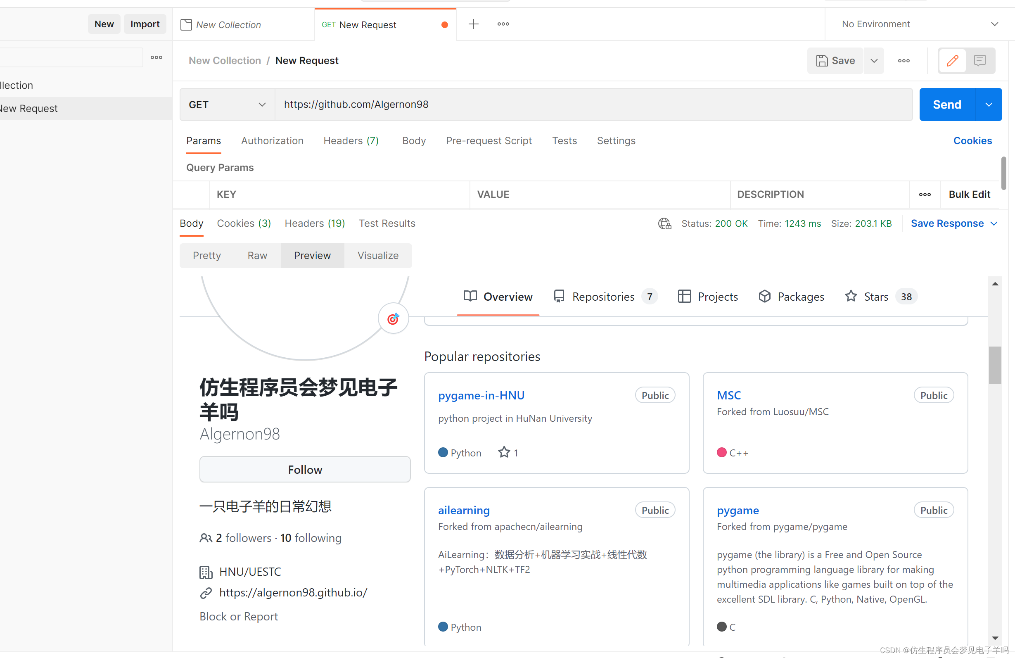Image resolution: width=1015 pixels, height=658 pixels.
Task: Click the Follow button
Action: tap(305, 470)
